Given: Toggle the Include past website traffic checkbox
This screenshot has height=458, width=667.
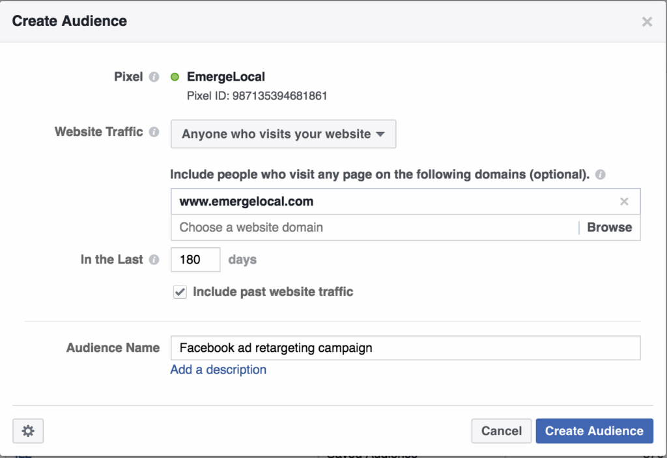Looking at the screenshot, I should [180, 292].
